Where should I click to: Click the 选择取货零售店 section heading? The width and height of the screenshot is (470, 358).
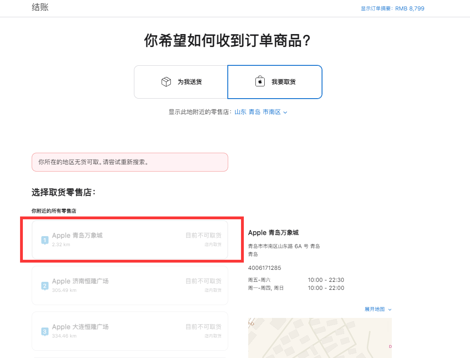click(63, 192)
